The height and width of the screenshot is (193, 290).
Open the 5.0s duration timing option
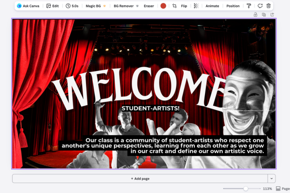tap(72, 6)
